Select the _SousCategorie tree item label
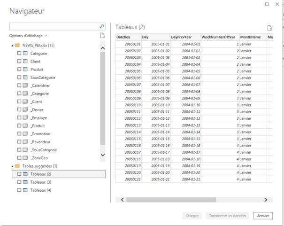 [x=44, y=150]
